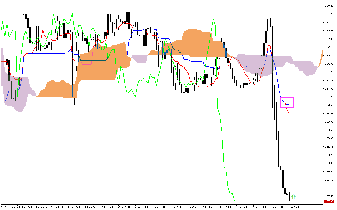
Task: Click the 1.34710 price axis label
Action: [329, 22]
